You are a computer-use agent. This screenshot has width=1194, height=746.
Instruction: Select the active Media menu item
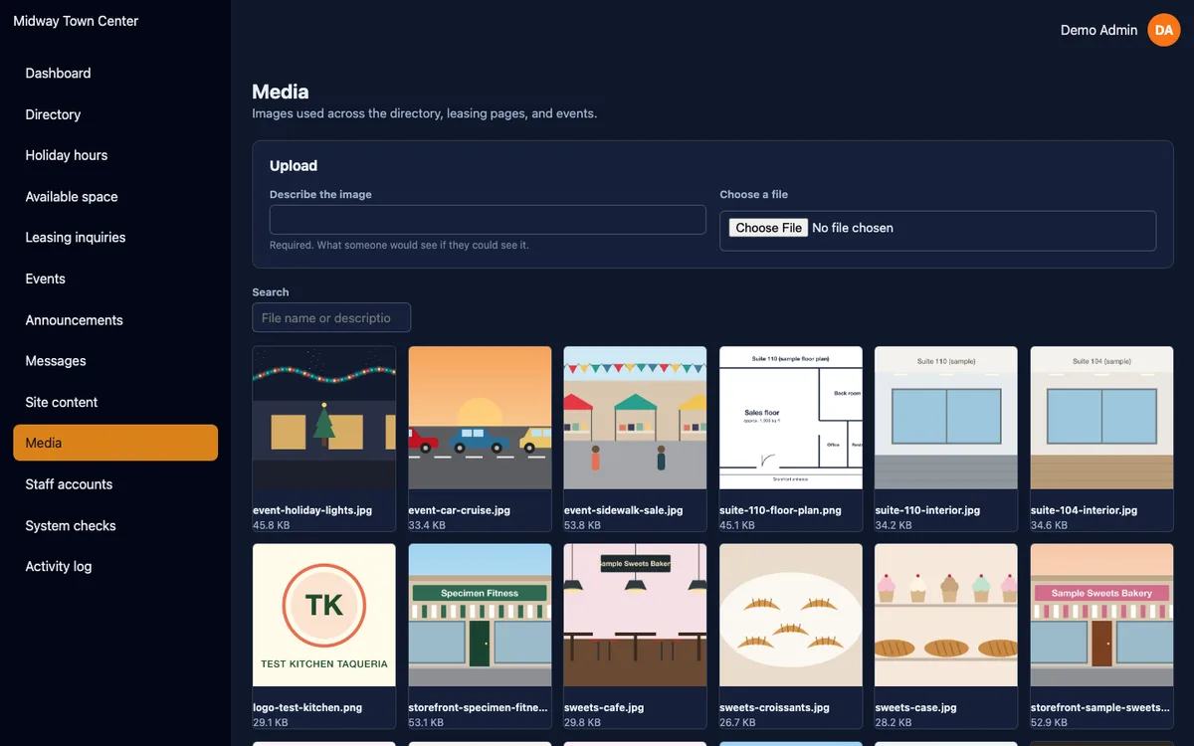pyautogui.click(x=115, y=443)
